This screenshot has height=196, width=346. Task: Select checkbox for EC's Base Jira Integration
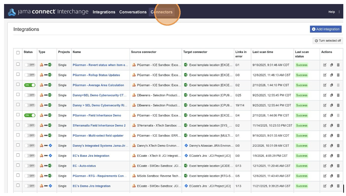point(18,155)
